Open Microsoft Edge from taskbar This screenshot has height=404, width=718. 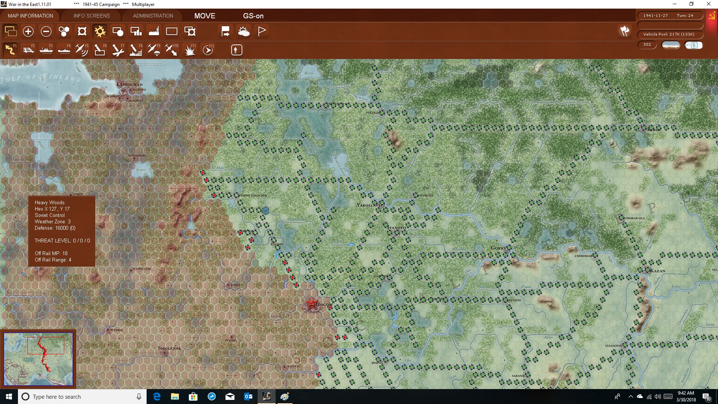[x=157, y=397]
